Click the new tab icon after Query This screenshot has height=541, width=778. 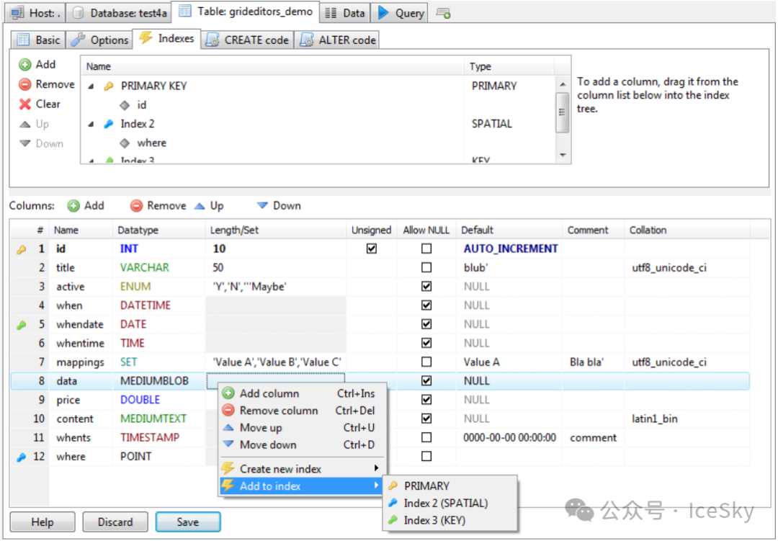click(444, 13)
